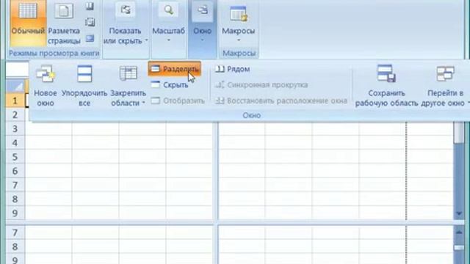This screenshot has width=470, height=264.
Task: Switch to Обычный view mode
Action: pos(28,23)
